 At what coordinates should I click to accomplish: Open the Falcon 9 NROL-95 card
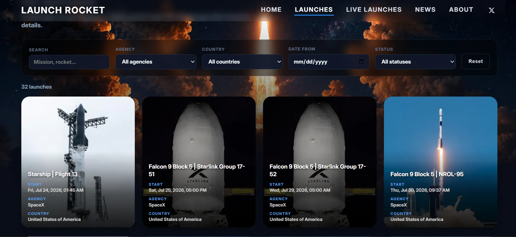coord(441,162)
